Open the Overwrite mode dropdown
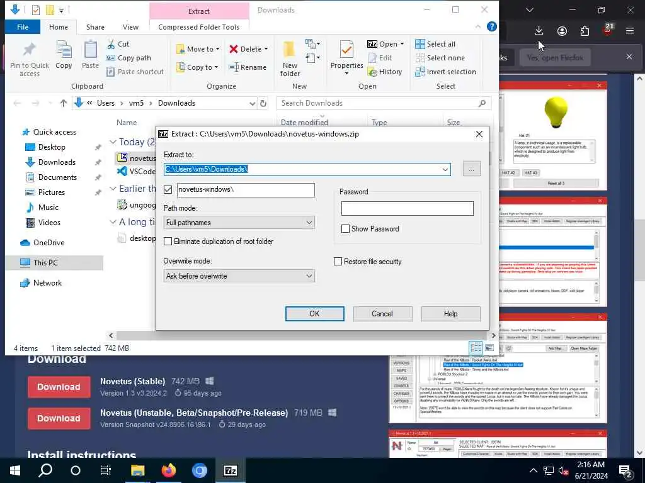The height and width of the screenshot is (483, 645). (309, 276)
